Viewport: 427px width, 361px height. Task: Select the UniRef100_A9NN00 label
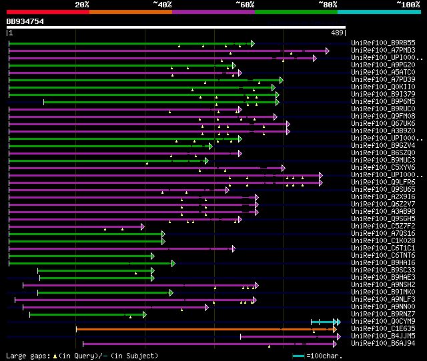pyautogui.click(x=383, y=307)
